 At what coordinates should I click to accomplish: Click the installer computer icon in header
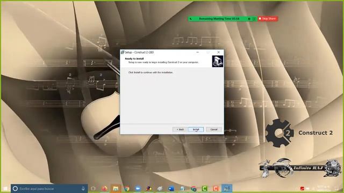[x=218, y=61]
